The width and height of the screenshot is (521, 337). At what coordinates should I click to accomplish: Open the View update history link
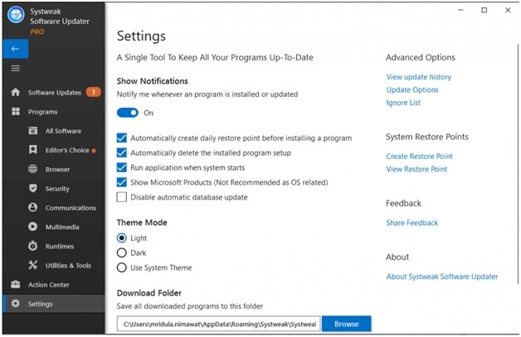(x=418, y=77)
